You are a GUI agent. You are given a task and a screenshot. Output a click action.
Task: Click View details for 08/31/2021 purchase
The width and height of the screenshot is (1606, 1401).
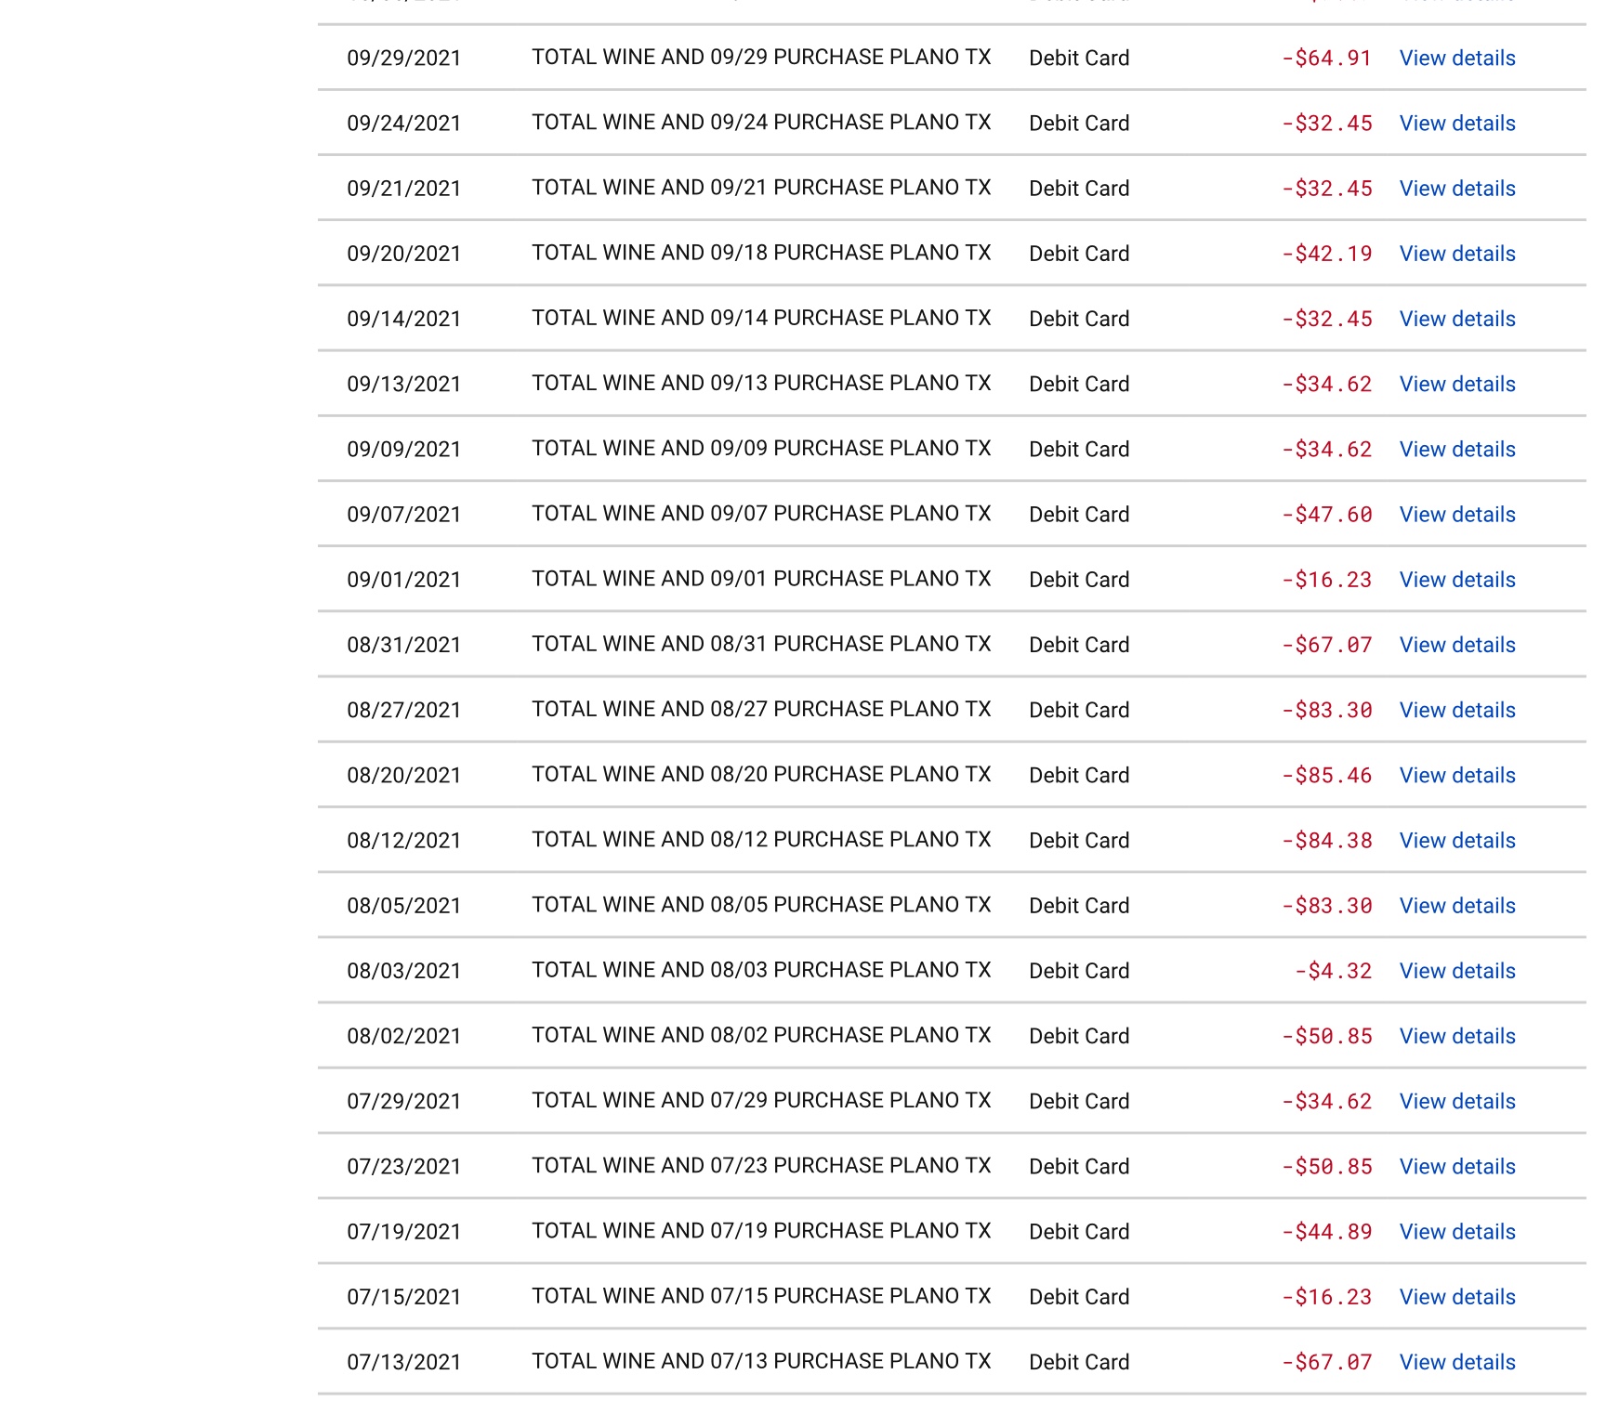pyautogui.click(x=1456, y=645)
